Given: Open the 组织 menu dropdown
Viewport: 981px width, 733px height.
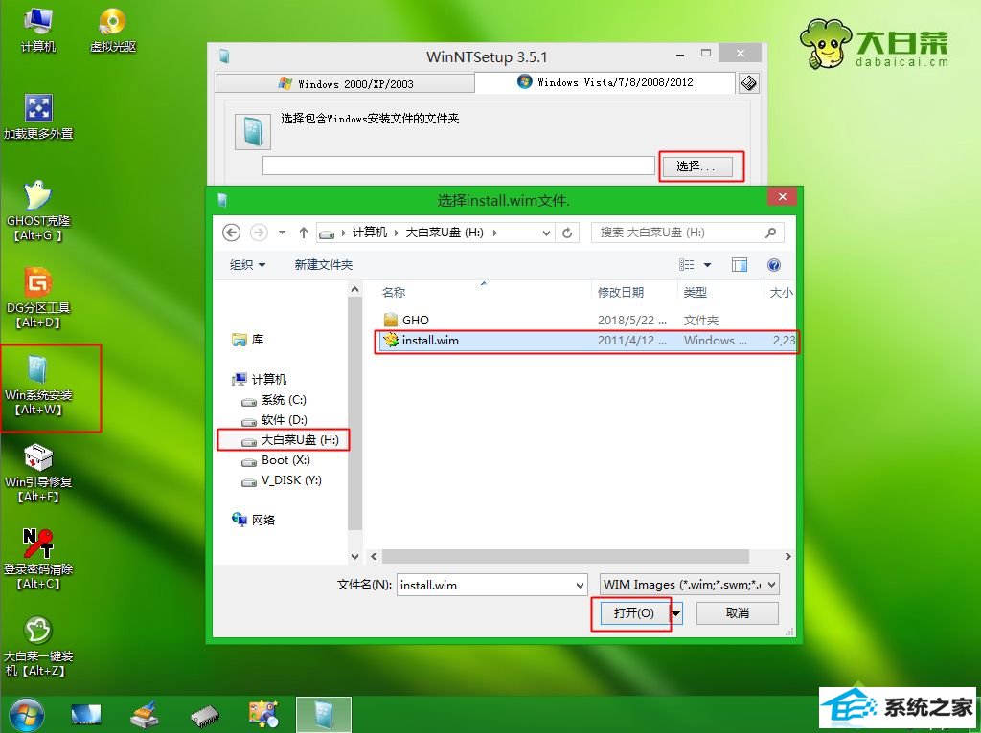Looking at the screenshot, I should click(x=247, y=265).
